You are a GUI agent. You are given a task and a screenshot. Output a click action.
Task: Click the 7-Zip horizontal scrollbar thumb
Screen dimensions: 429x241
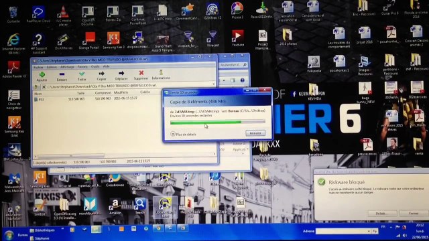pos(70,156)
